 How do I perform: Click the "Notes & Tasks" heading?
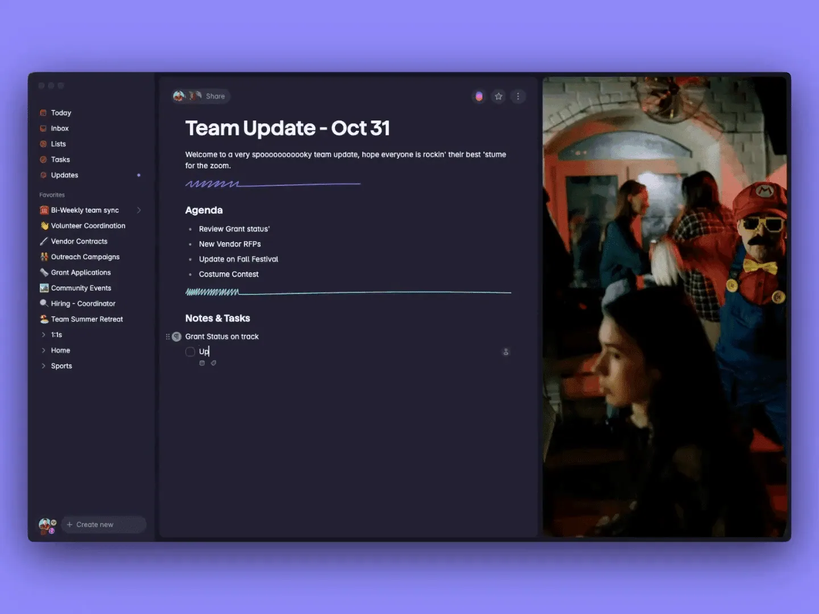218,318
